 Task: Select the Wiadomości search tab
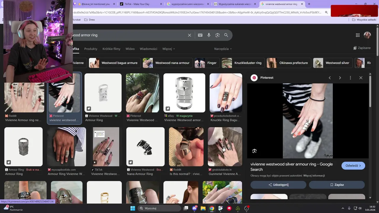click(x=148, y=49)
